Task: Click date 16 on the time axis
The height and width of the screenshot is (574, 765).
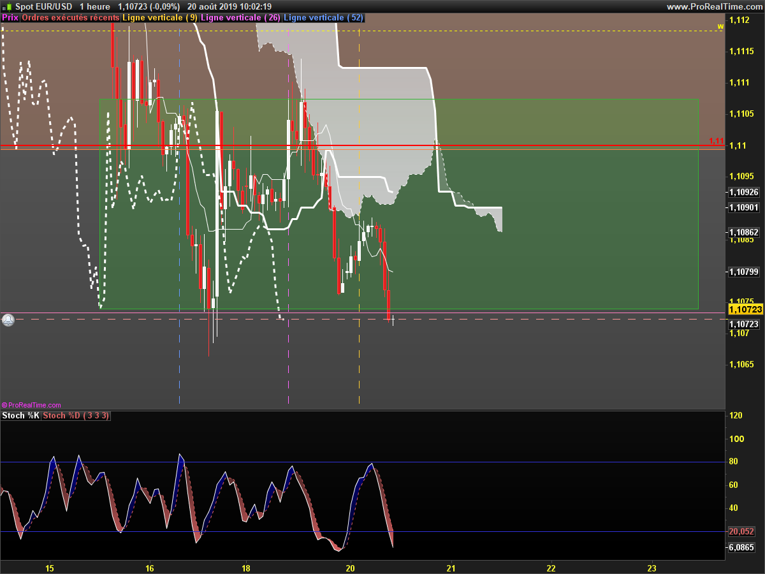Action: click(150, 568)
